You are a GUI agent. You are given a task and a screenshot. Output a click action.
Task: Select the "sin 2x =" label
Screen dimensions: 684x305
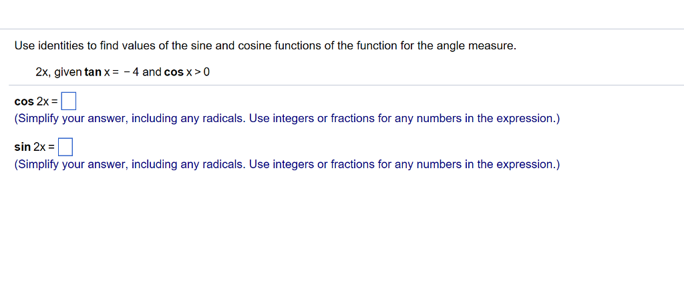point(35,147)
